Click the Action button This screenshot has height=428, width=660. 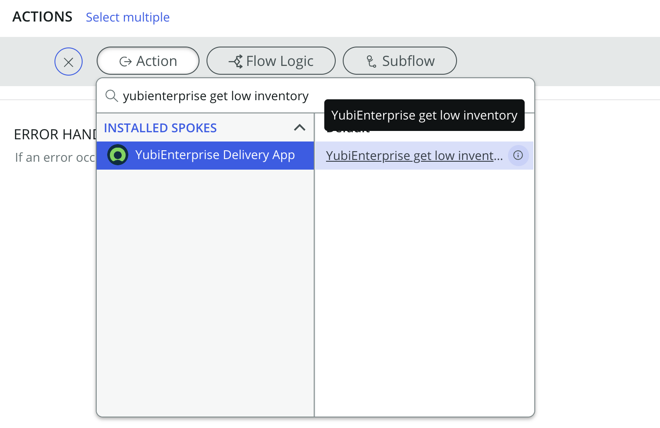(x=148, y=61)
